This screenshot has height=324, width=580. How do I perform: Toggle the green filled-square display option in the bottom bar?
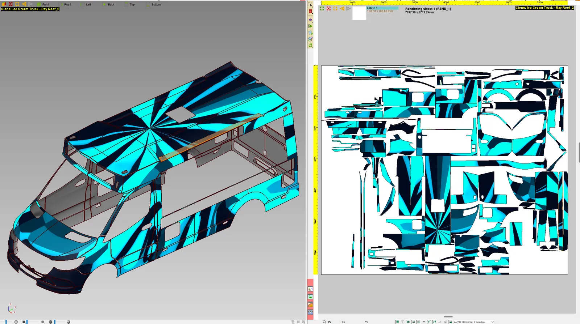pyautogui.click(x=397, y=322)
